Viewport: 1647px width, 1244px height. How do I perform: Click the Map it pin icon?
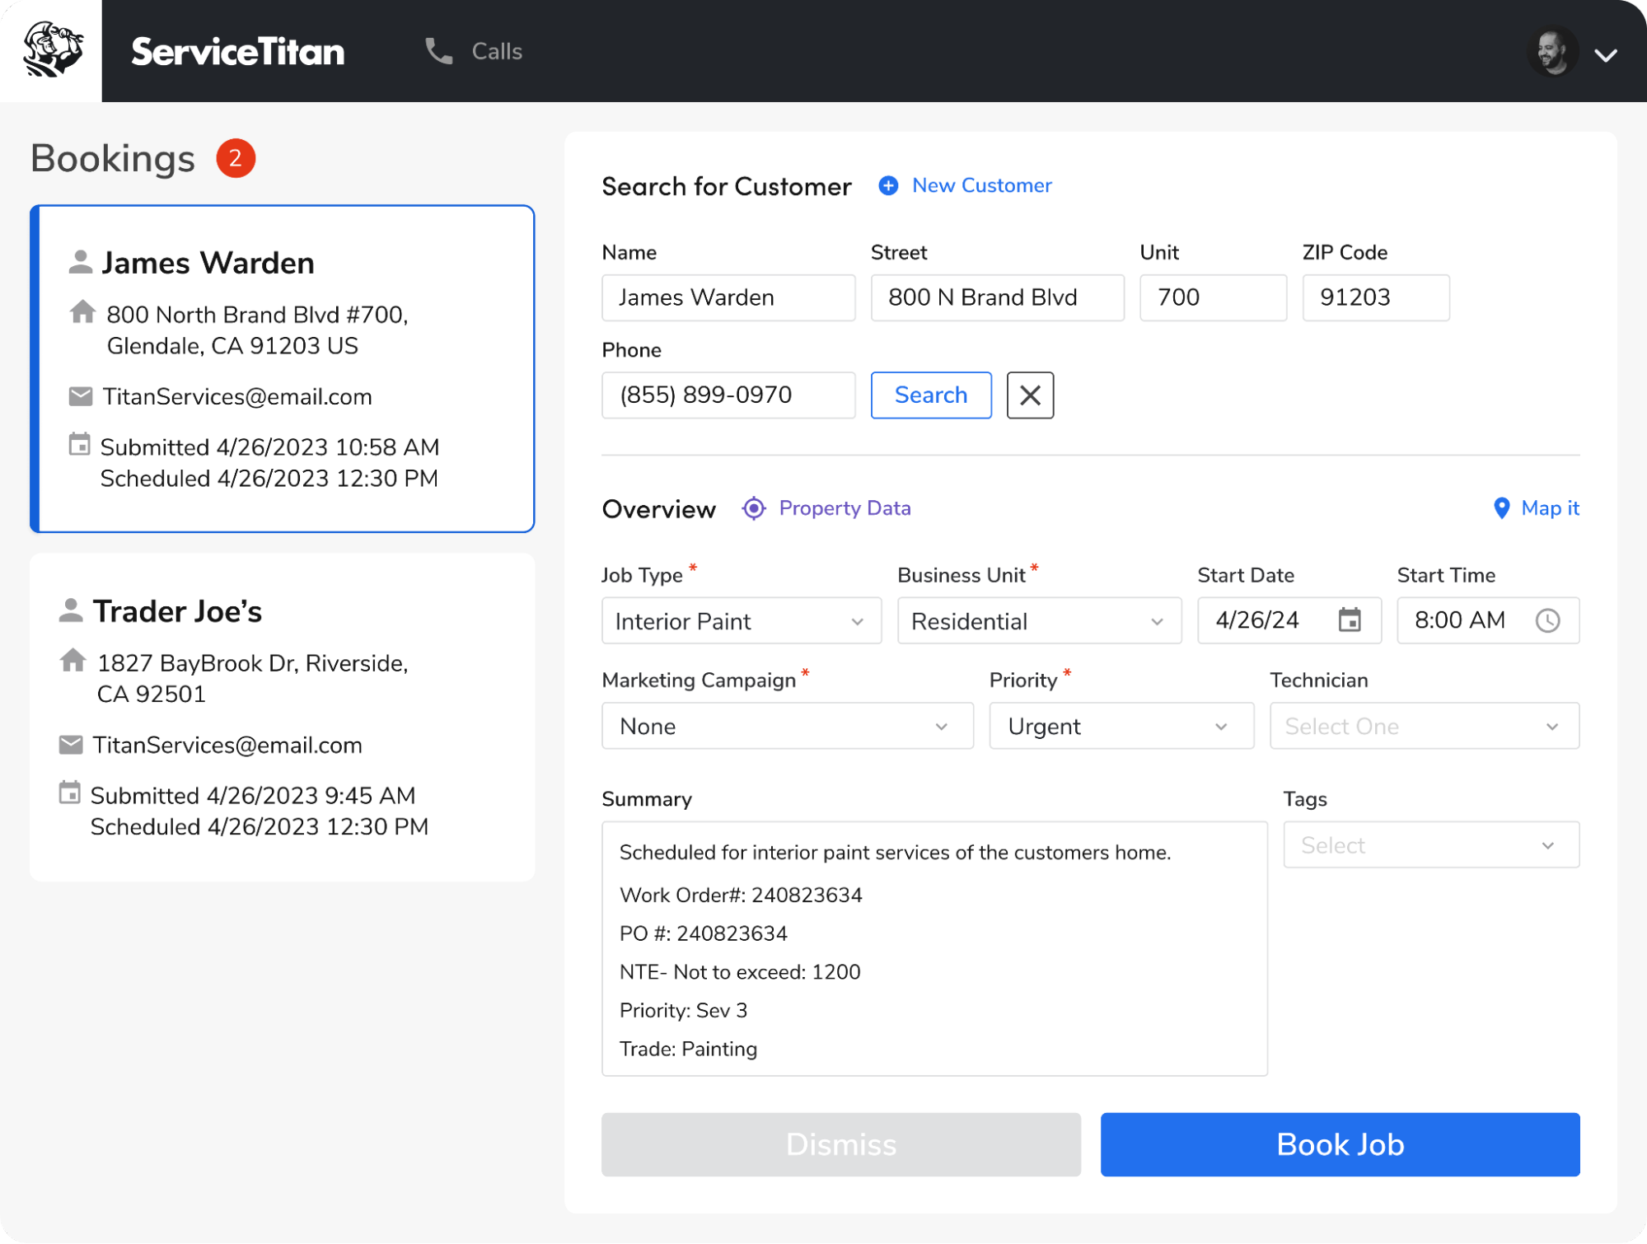click(1501, 508)
